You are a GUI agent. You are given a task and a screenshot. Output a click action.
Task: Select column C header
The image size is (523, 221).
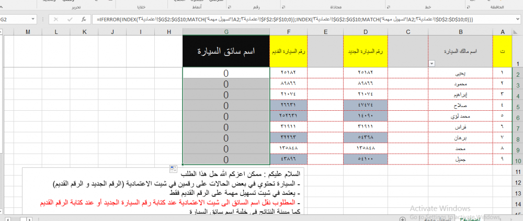[408, 32]
